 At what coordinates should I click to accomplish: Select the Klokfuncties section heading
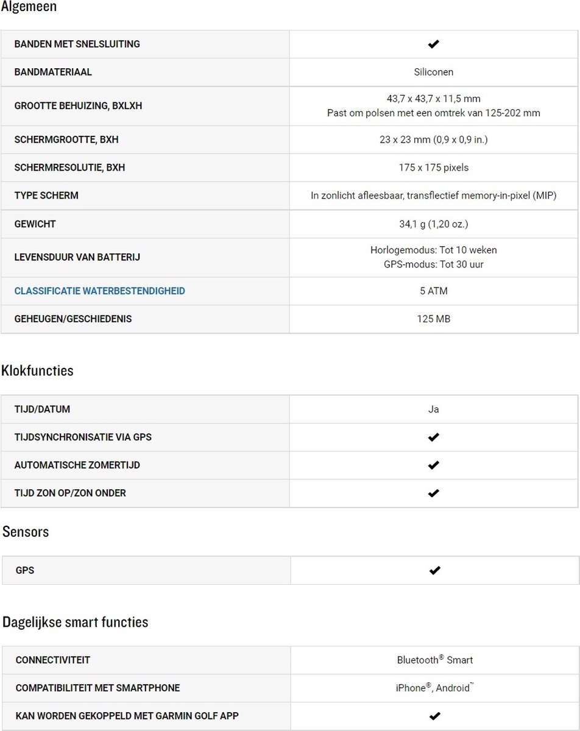pos(37,370)
